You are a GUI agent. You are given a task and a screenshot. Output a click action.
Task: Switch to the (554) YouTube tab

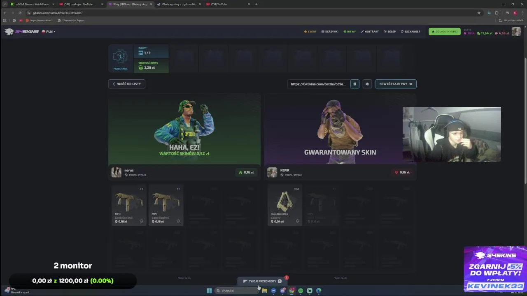pos(227,4)
